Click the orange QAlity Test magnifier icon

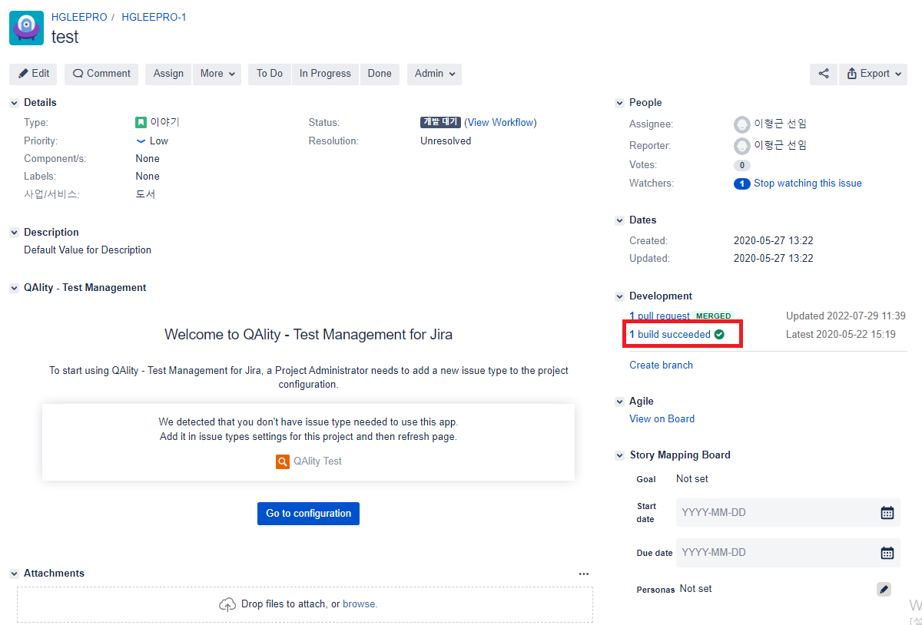pos(283,461)
